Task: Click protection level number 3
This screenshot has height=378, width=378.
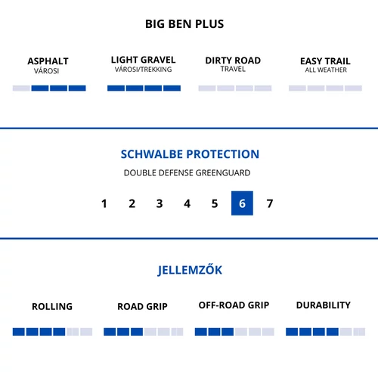Action: [x=160, y=203]
